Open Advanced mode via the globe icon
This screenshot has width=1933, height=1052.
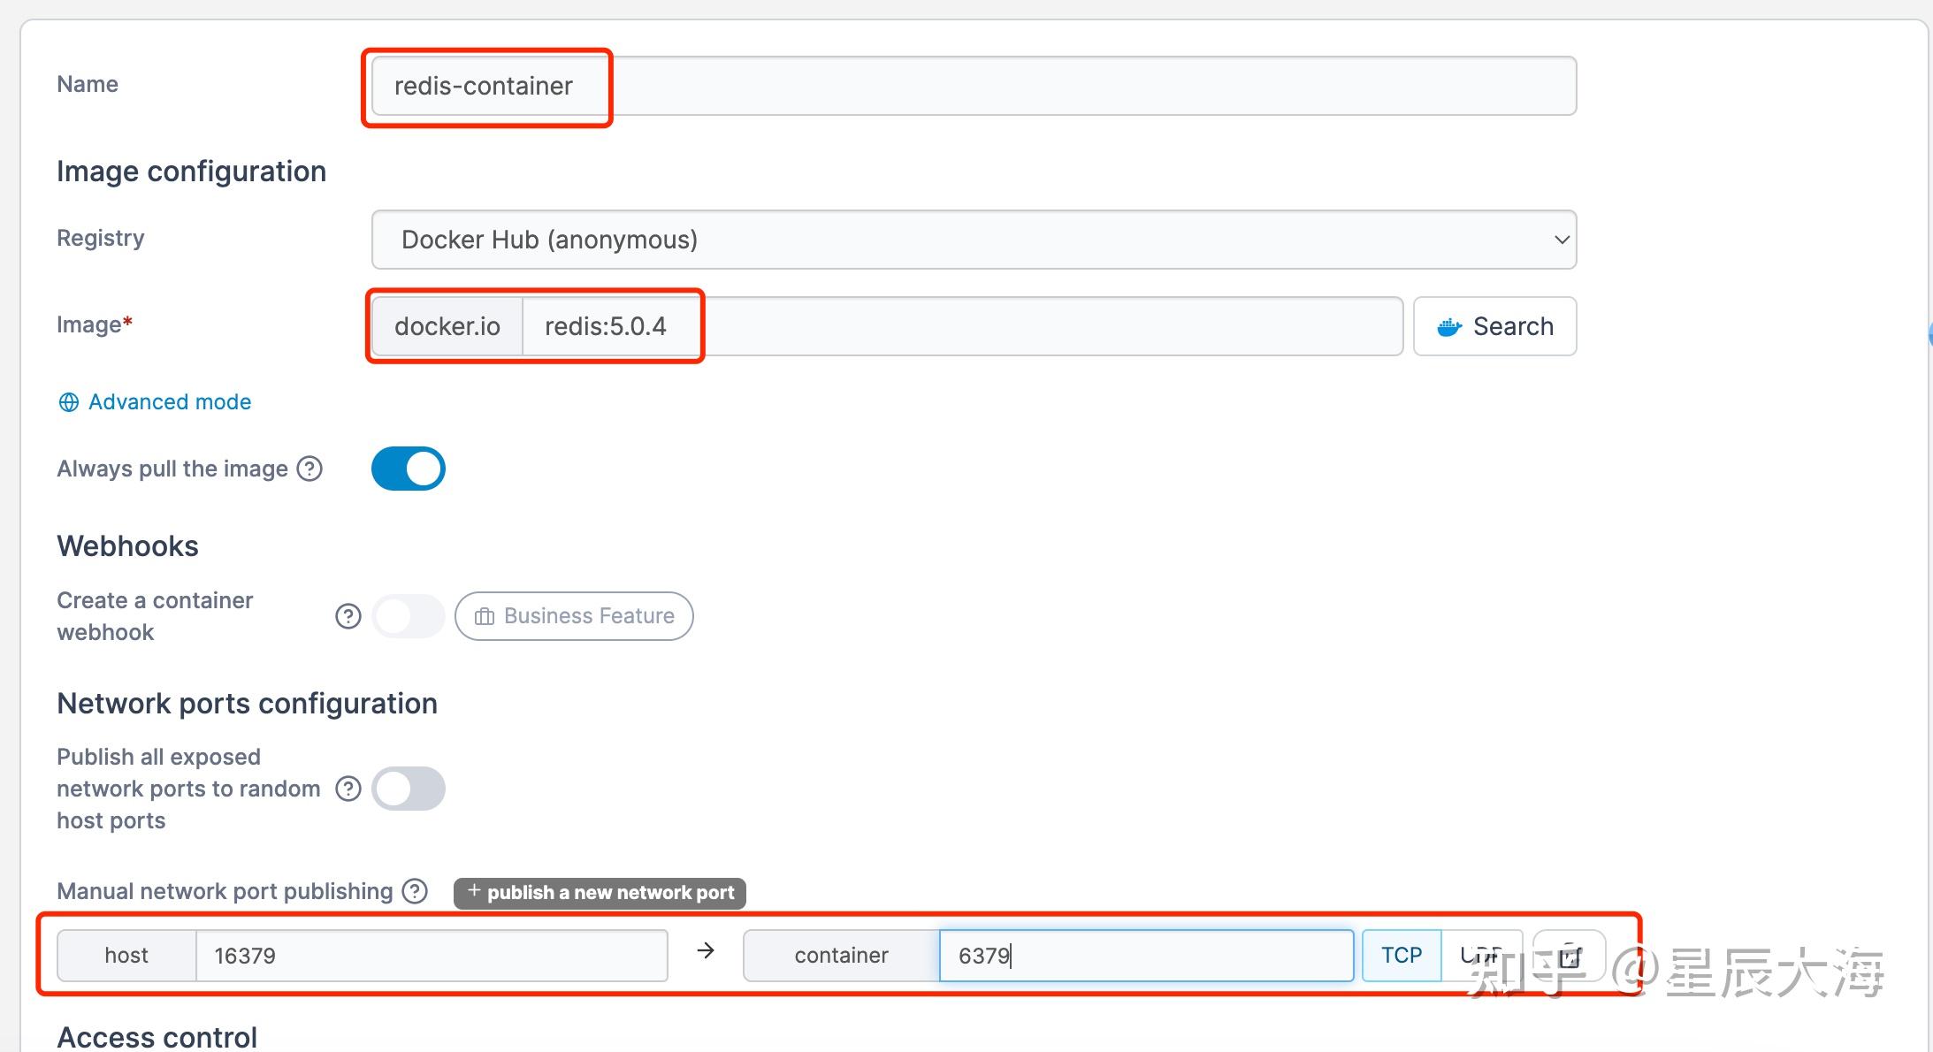coord(68,401)
